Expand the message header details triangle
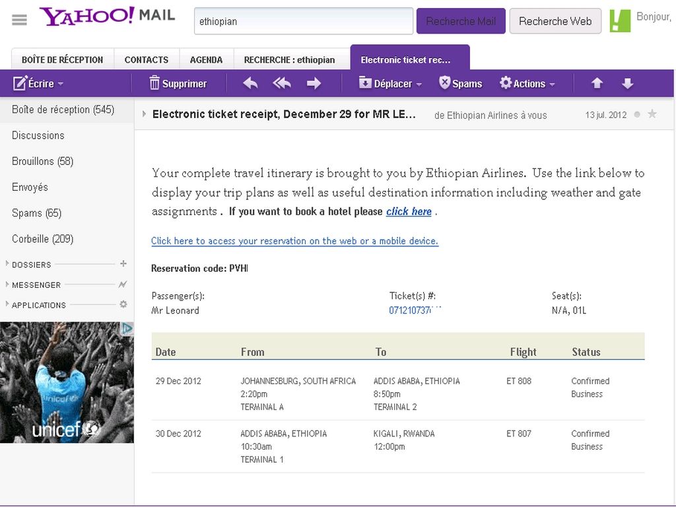Viewport: 676px width, 507px height. pos(145,114)
